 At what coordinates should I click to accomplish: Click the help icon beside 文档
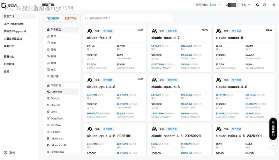[5, 153]
